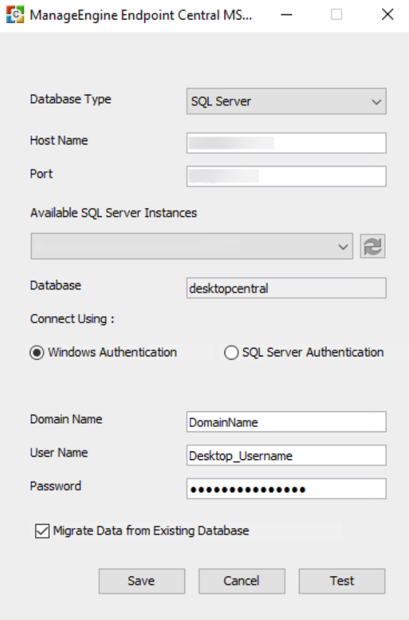The width and height of the screenshot is (409, 620).
Task: Click the Test button
Action: click(342, 580)
